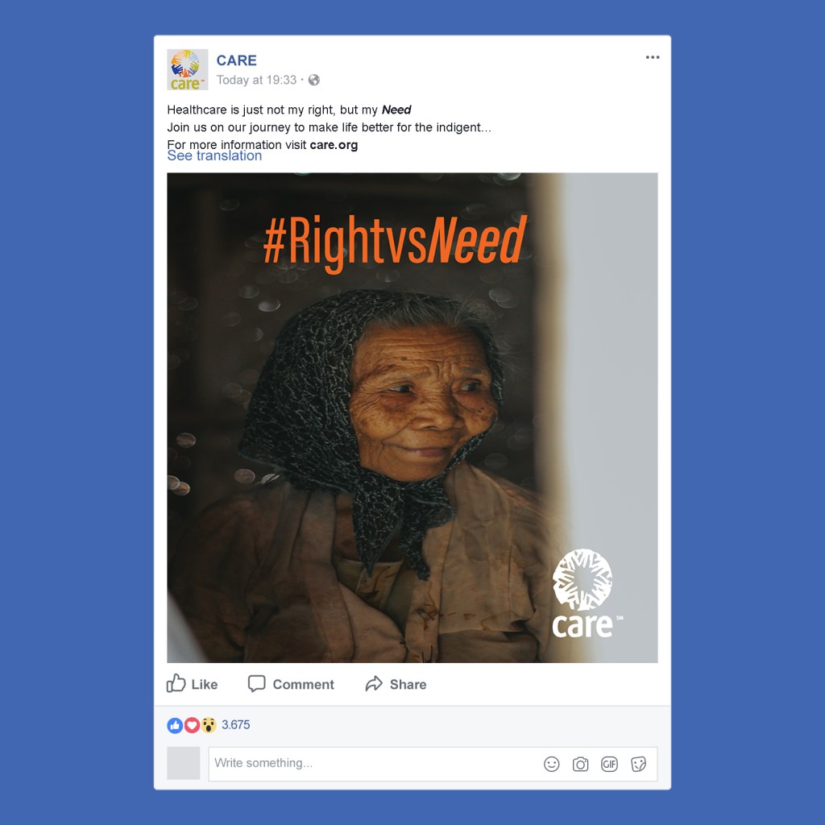Click the CARE page profile picture
The height and width of the screenshot is (825, 825).
pos(187,69)
